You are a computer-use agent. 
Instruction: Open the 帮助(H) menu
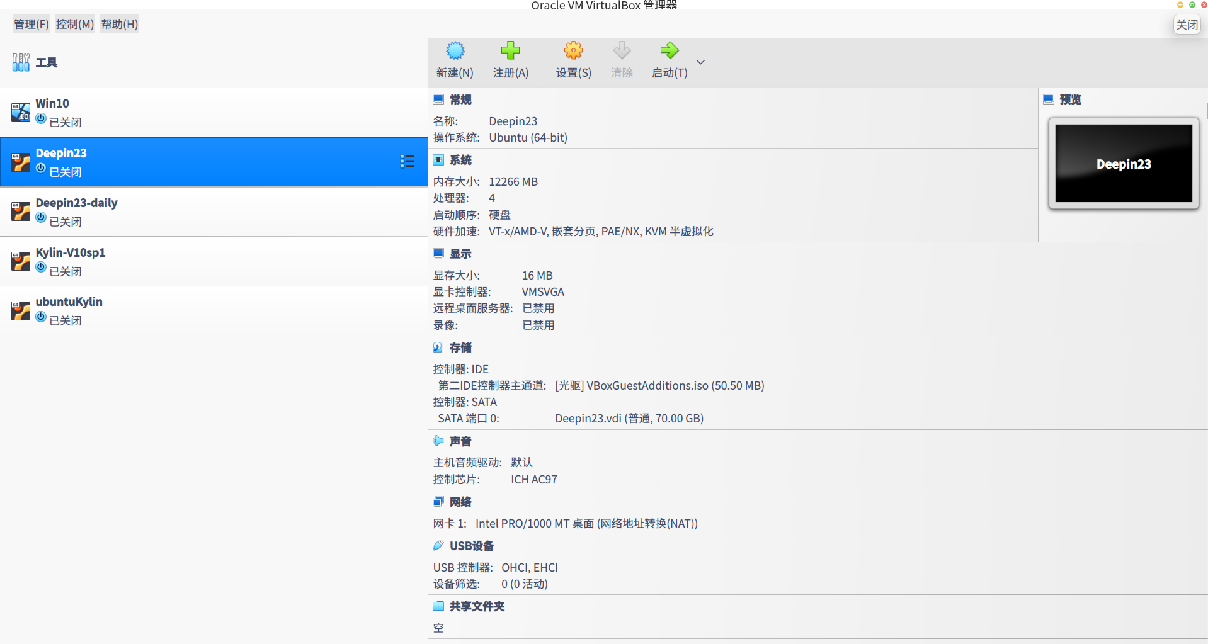[119, 24]
